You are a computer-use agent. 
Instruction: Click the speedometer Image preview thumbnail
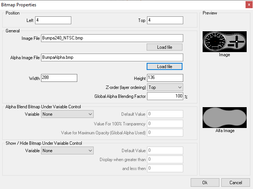tap(224, 42)
